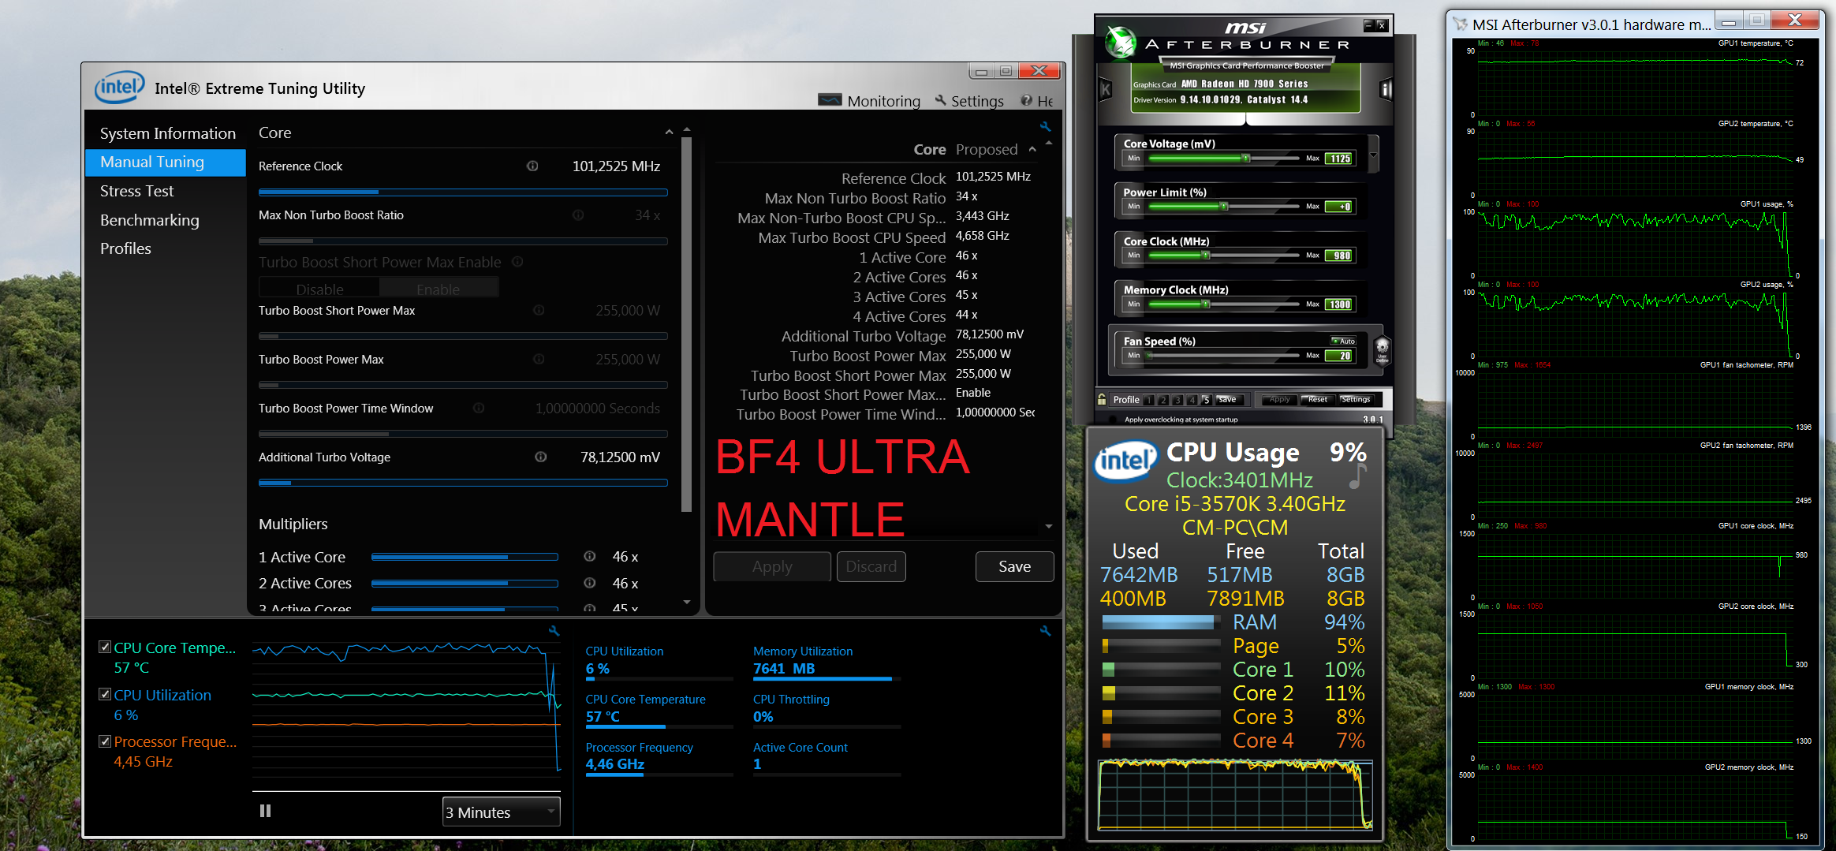Click the MSI Afterburner jet logo
The image size is (1836, 851).
tap(1120, 43)
